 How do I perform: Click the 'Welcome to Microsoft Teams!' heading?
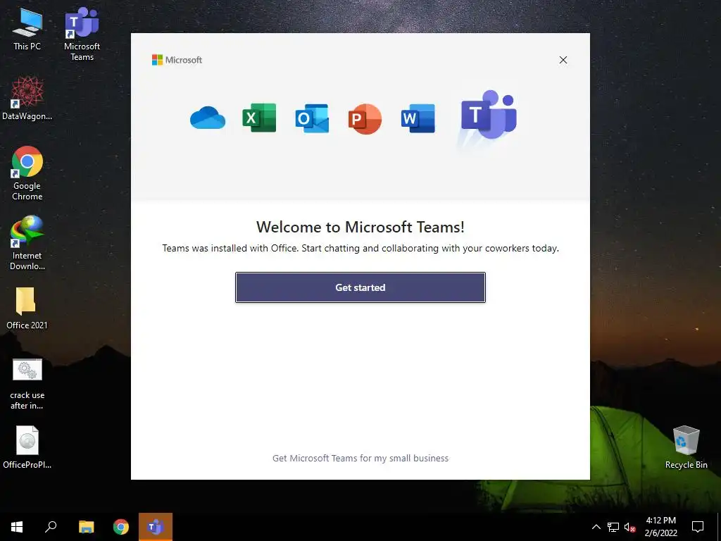tap(360, 227)
